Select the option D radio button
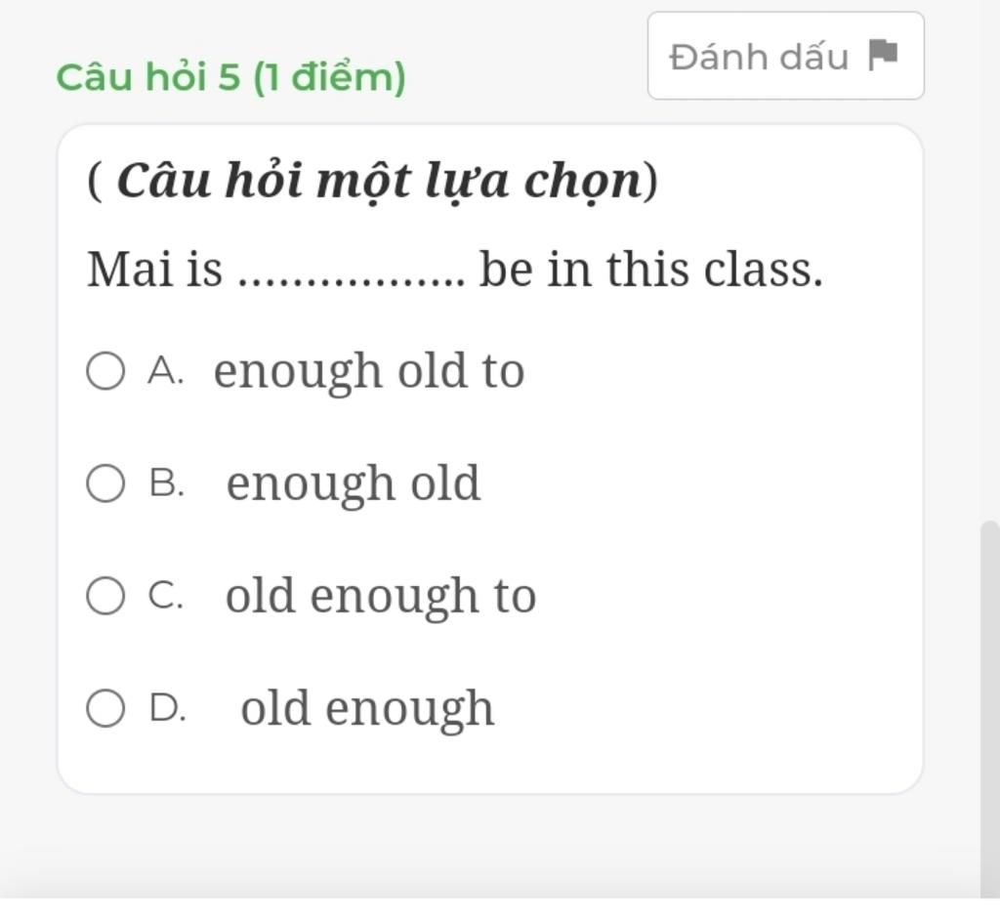 tap(105, 708)
